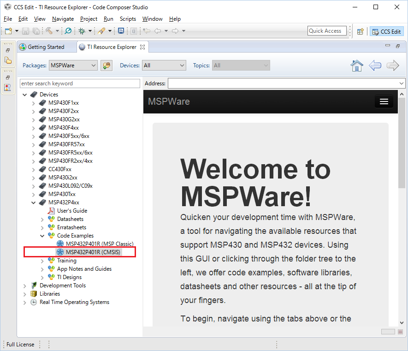
Task: Click the Project Explorer icon in left trim
Action: tap(8, 60)
